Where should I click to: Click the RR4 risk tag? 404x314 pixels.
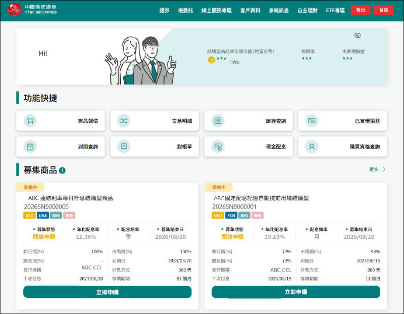tap(56, 215)
